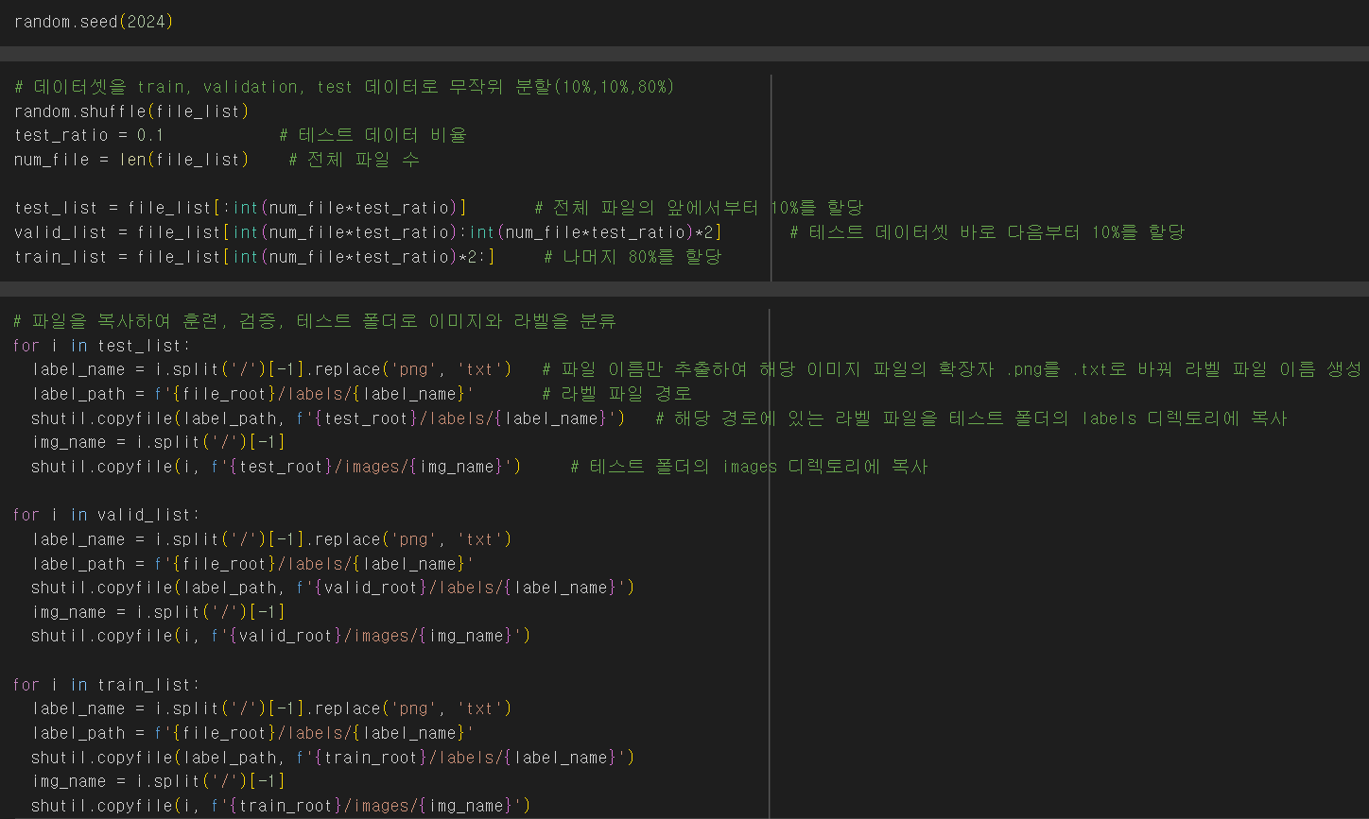Click the comment '# 라벨 파일 경로'

[617, 394]
